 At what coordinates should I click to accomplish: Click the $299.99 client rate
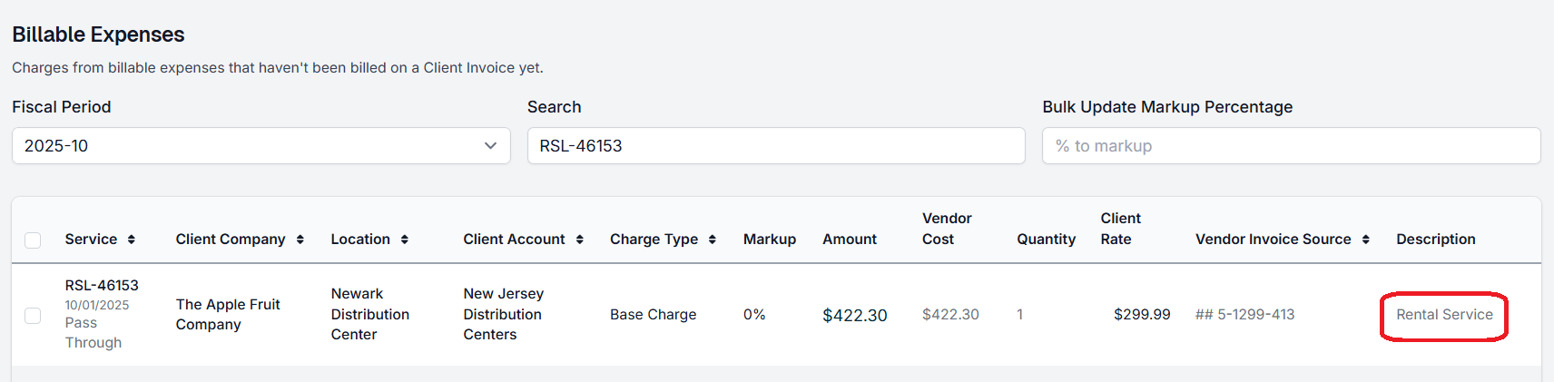[1142, 315]
